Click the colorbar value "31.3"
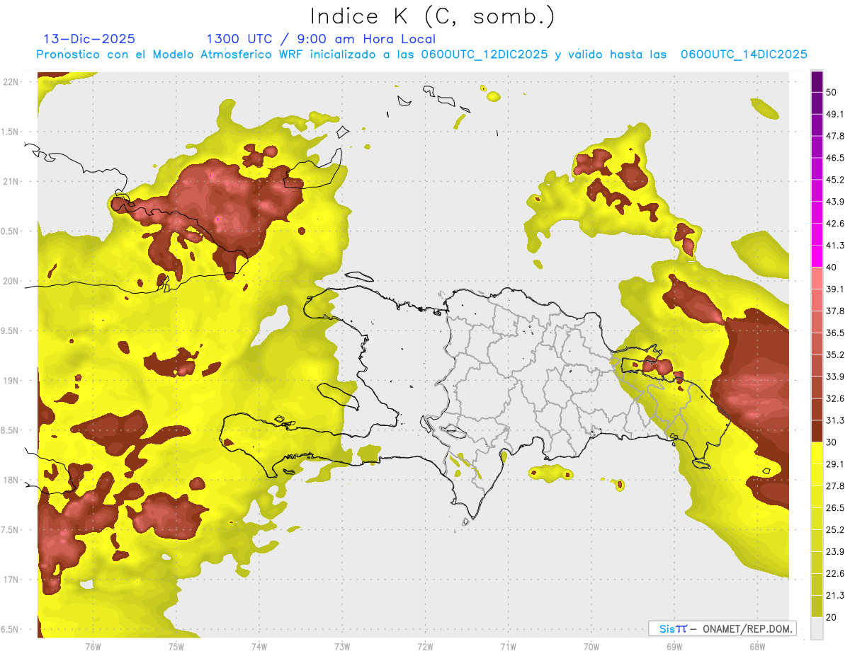 (x=835, y=420)
